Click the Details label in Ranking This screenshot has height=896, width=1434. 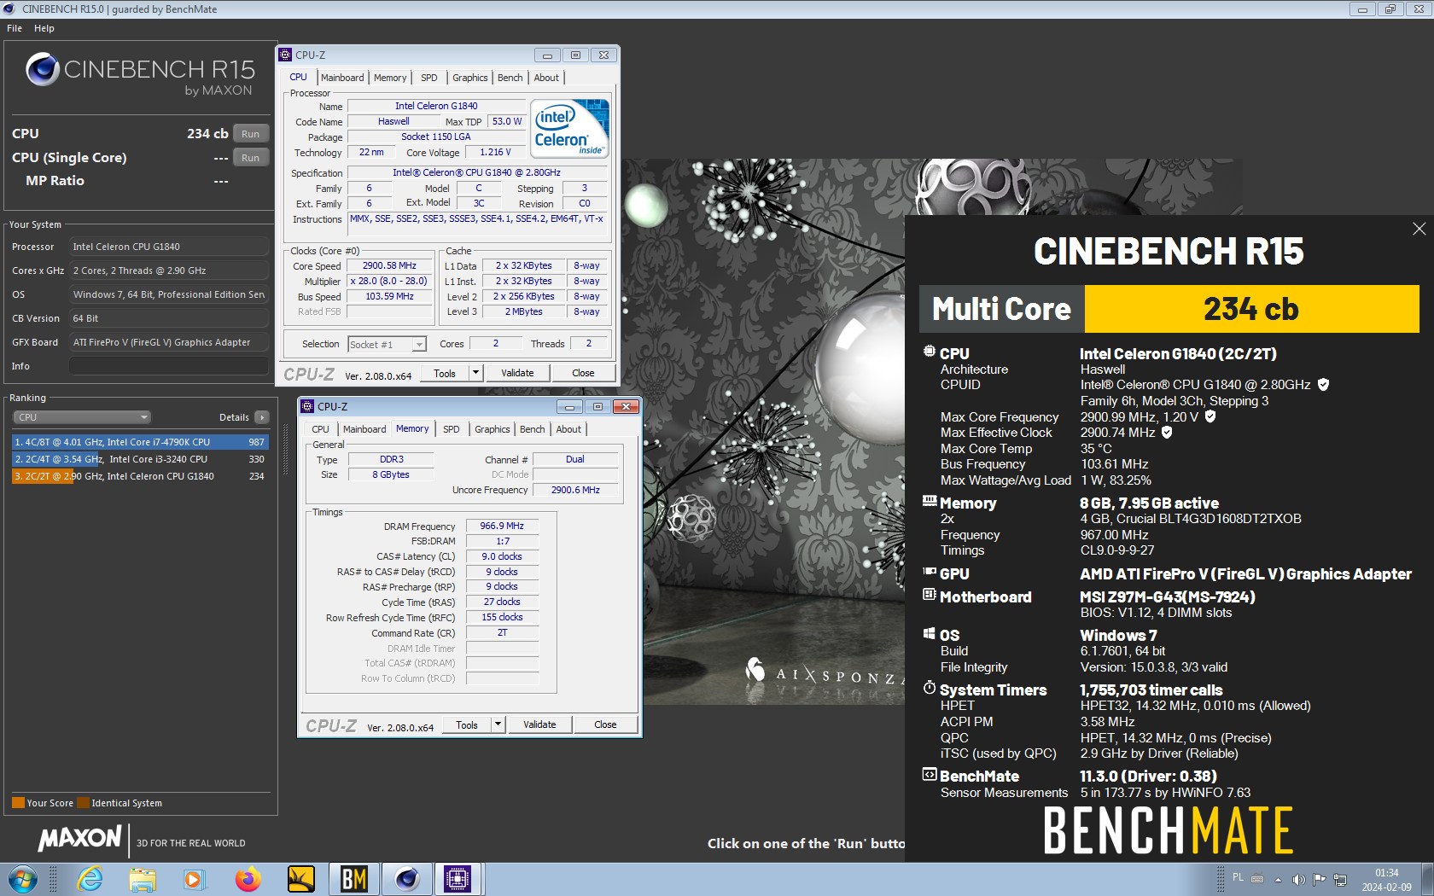pyautogui.click(x=234, y=417)
